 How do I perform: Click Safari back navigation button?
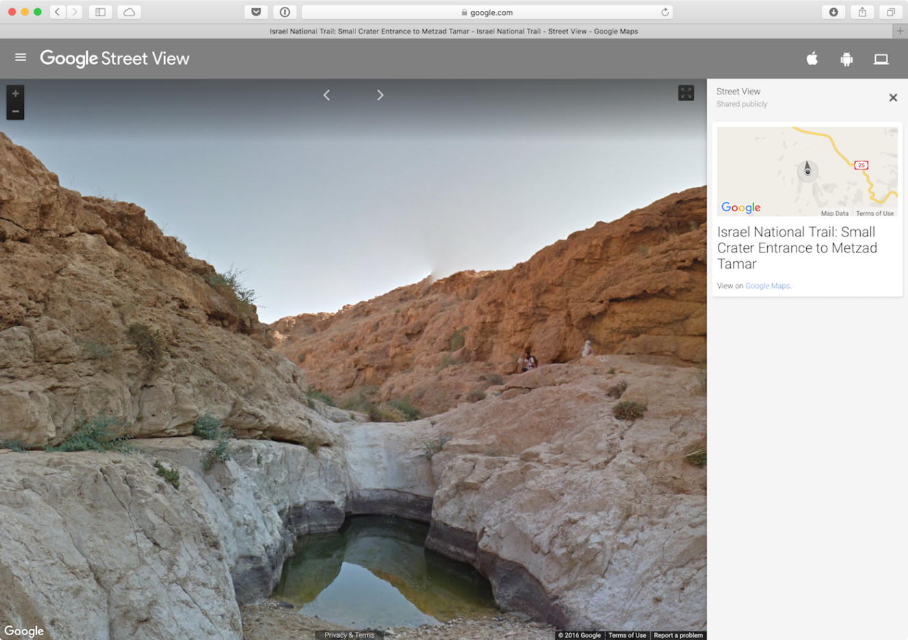[57, 12]
